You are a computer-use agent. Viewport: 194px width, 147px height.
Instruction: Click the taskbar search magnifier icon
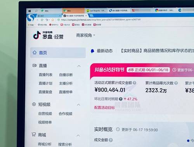tap(36, 11)
